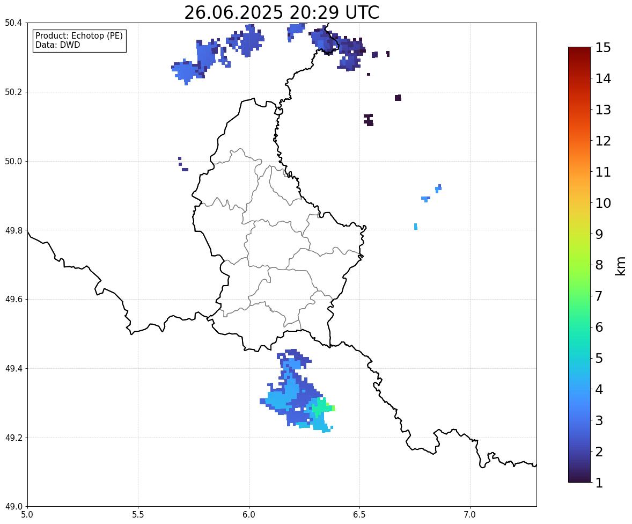Click the dark purple echo patch near 50.1 latitude
This screenshot has width=632, height=524.
click(x=369, y=120)
